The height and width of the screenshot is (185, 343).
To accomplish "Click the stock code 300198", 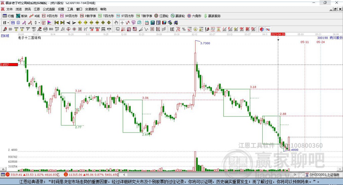I will 323,38.
